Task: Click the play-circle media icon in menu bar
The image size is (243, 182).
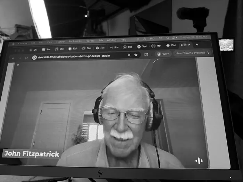Action: (x=144, y=39)
